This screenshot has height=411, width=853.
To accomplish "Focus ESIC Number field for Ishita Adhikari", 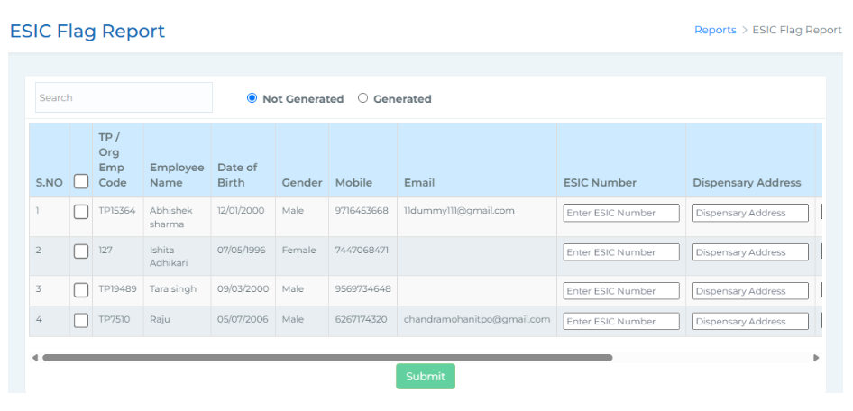I will (x=621, y=252).
